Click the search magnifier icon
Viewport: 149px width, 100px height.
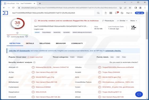tap(98, 13)
